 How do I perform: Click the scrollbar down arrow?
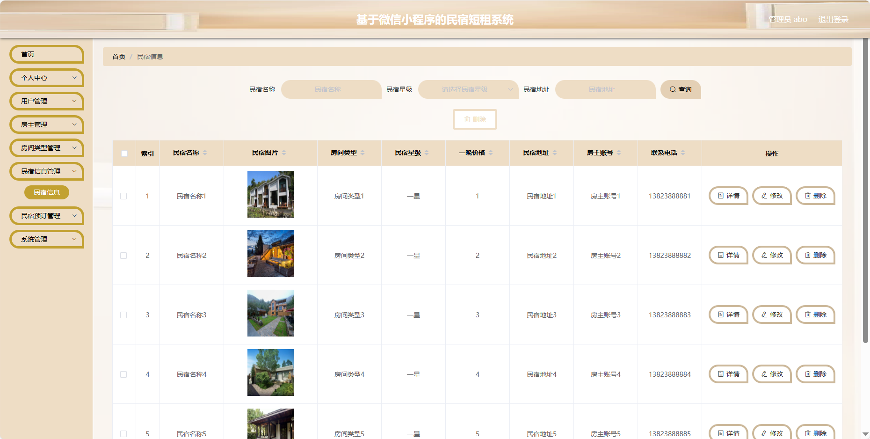[x=866, y=434]
